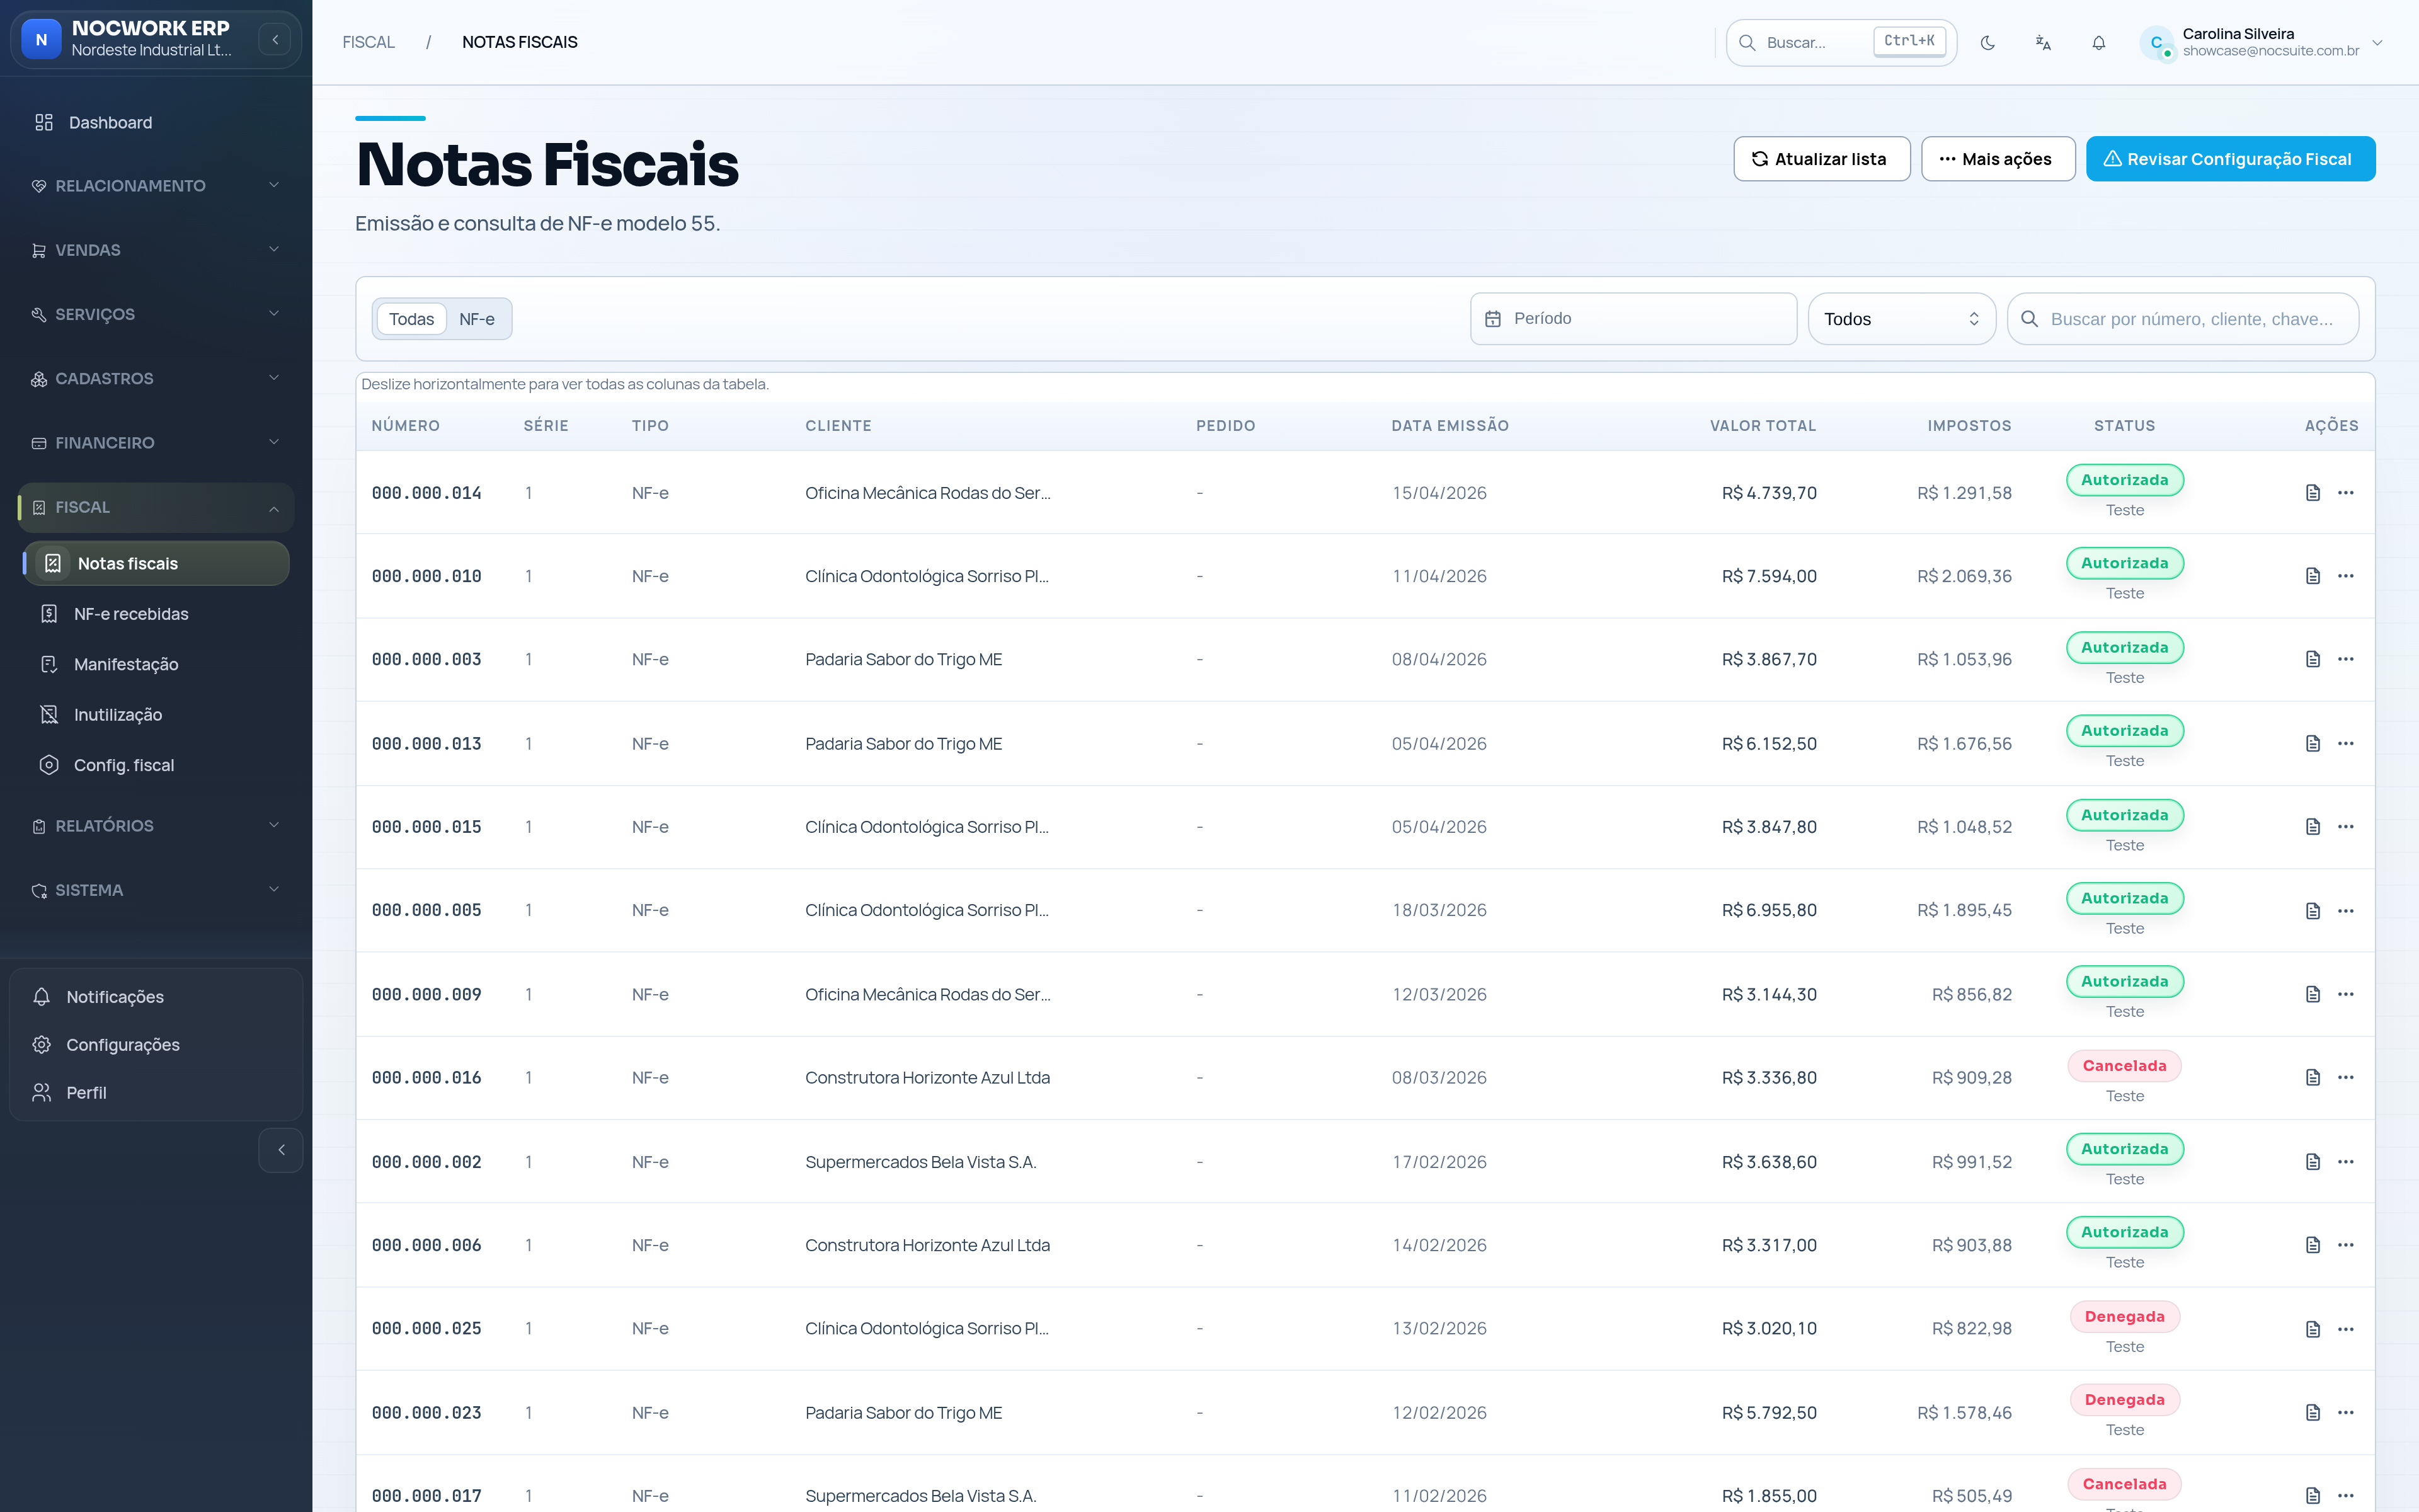Open Perfil in sidebar footer
The image size is (2419, 1512).
click(155, 1093)
